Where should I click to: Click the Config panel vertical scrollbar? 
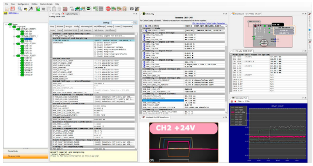pyautogui.click(x=136, y=91)
